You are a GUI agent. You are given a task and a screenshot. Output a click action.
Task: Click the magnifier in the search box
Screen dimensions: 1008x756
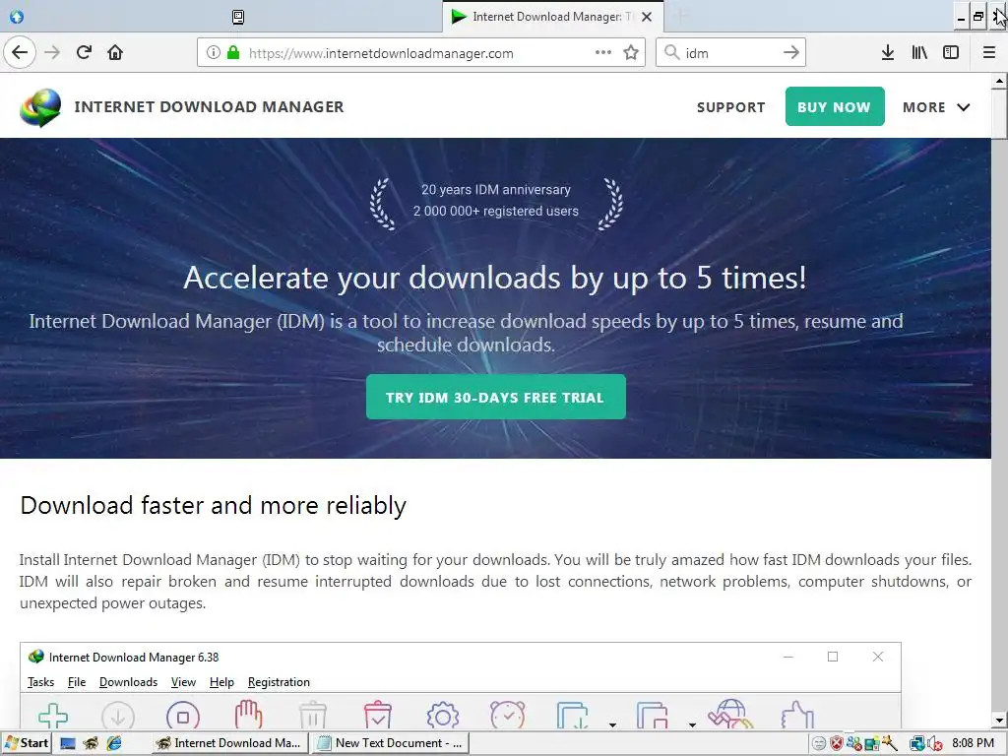tap(671, 52)
